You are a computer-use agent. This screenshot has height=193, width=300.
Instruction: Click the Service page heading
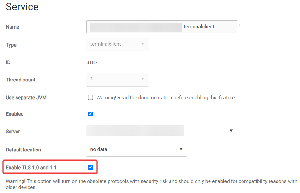pos(22,7)
